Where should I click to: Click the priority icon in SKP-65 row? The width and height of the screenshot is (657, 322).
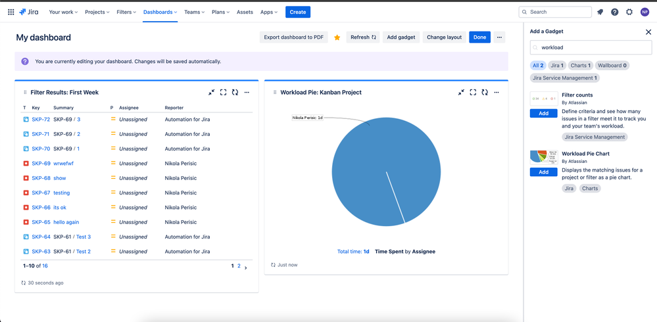click(112, 222)
